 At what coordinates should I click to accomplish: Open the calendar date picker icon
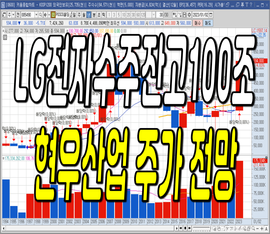point(211,15)
